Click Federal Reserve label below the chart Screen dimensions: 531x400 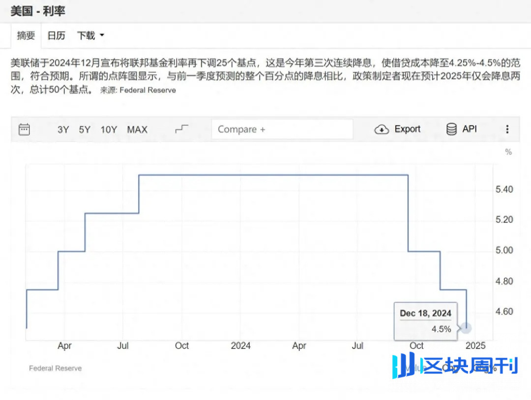55,368
